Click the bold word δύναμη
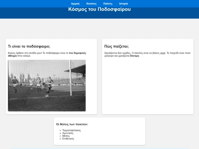This screenshot has height=149, width=199. (x=135, y=56)
